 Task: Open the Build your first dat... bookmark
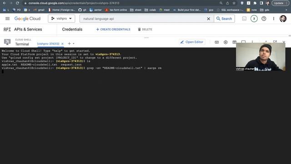(x=187, y=10)
